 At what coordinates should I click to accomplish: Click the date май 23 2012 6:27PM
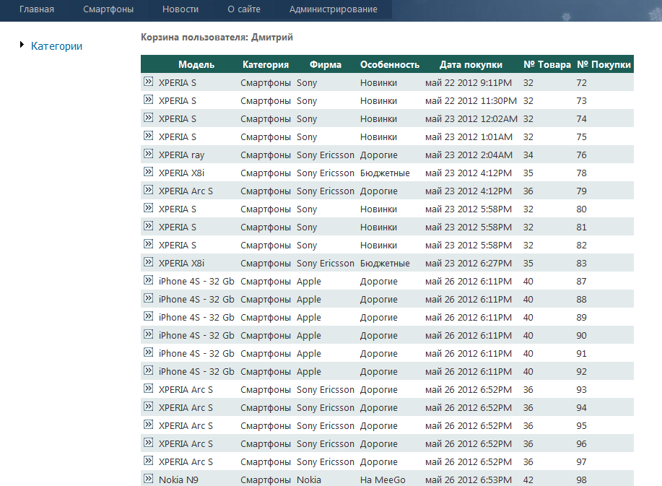[x=469, y=264]
